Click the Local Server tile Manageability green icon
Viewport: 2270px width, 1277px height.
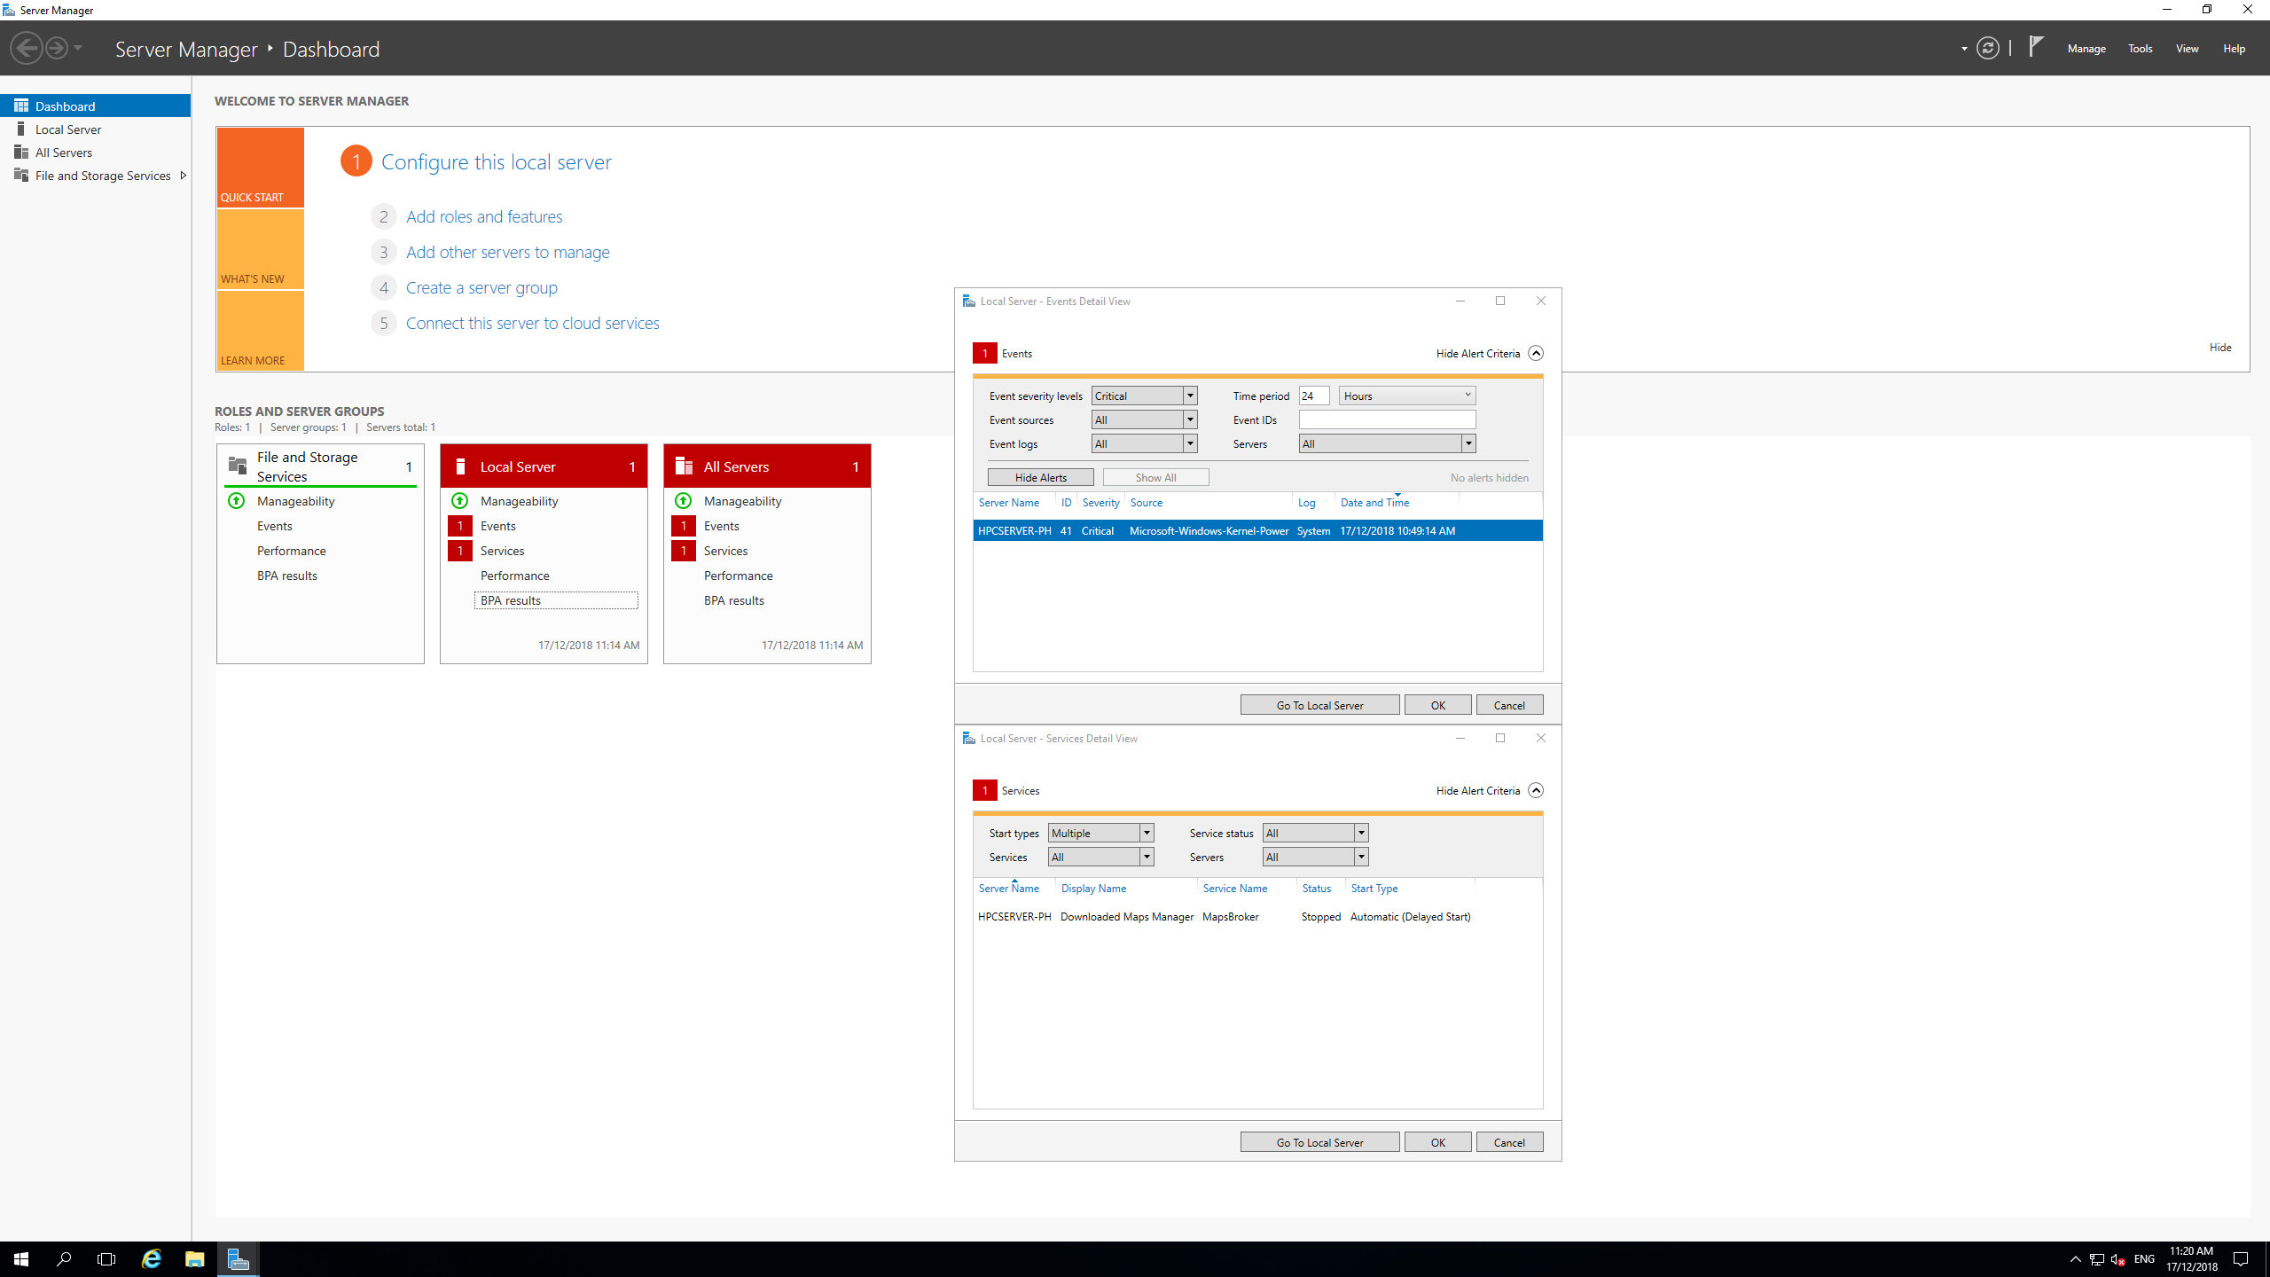coord(459,501)
